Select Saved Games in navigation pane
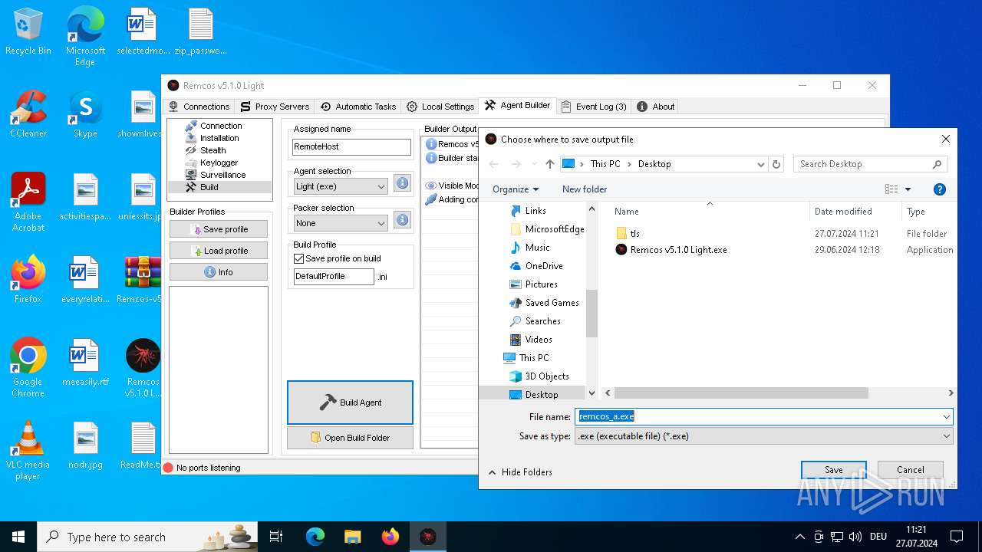 (x=552, y=303)
